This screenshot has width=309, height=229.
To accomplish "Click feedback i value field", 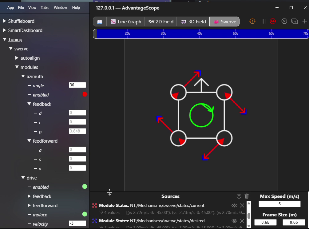I will click(77, 122).
